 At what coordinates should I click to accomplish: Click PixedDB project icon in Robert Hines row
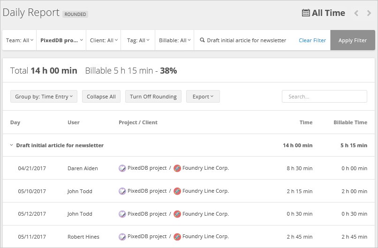point(122,237)
